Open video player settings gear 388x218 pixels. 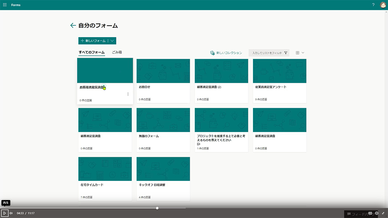pos(377,213)
